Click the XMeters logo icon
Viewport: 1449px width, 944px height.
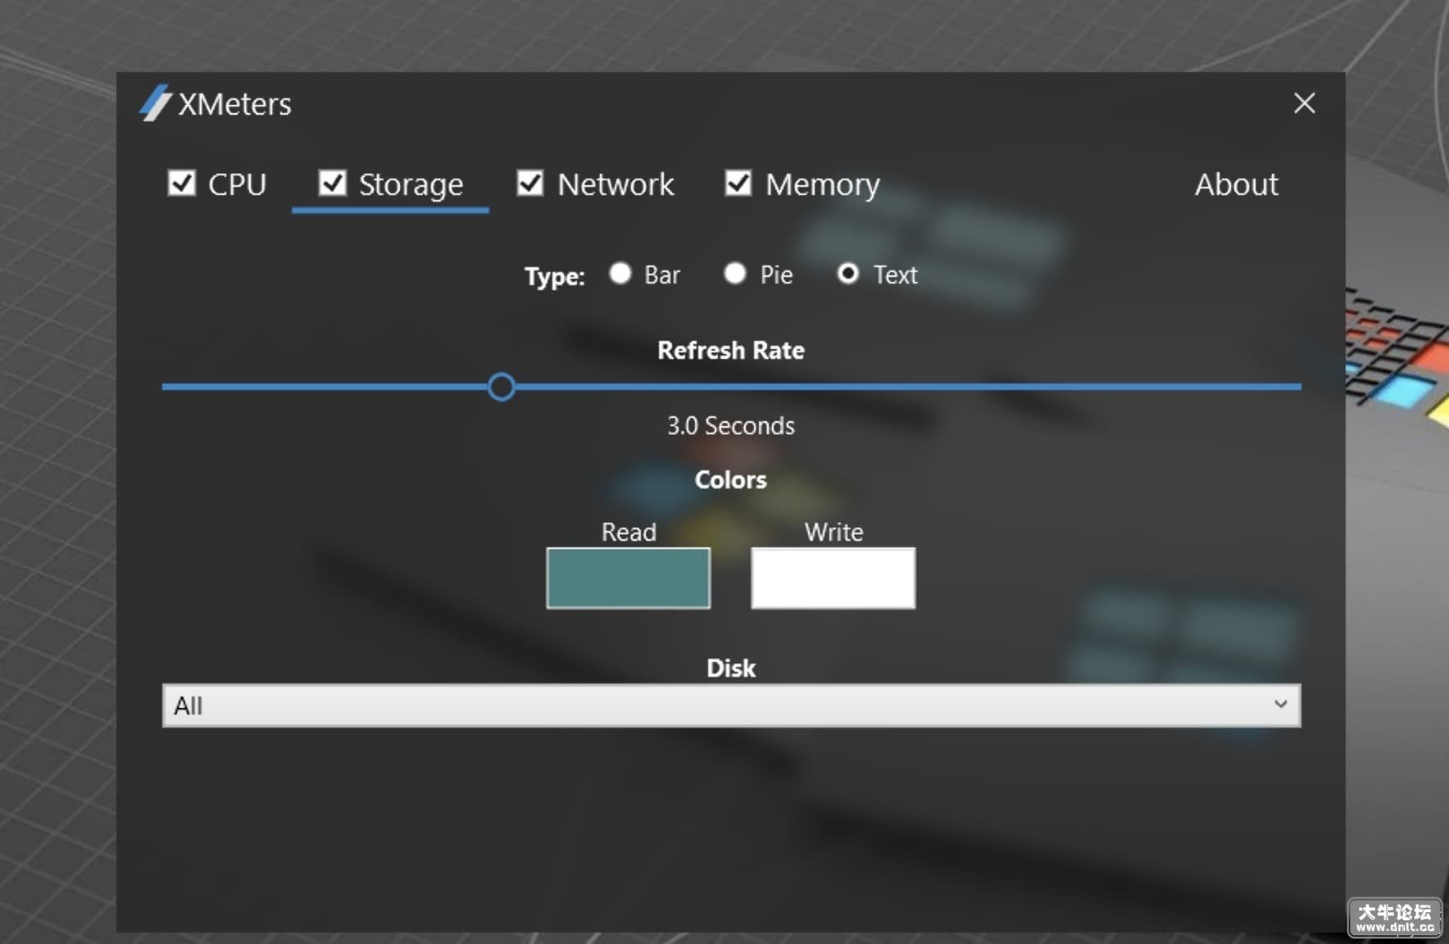155,103
